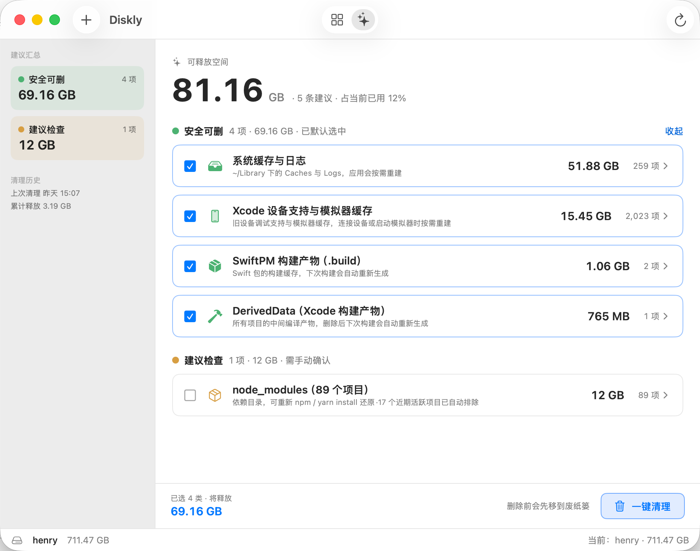The image size is (700, 551).
Task: Expand node_modules 89 项 chevron
Action: 665,395
